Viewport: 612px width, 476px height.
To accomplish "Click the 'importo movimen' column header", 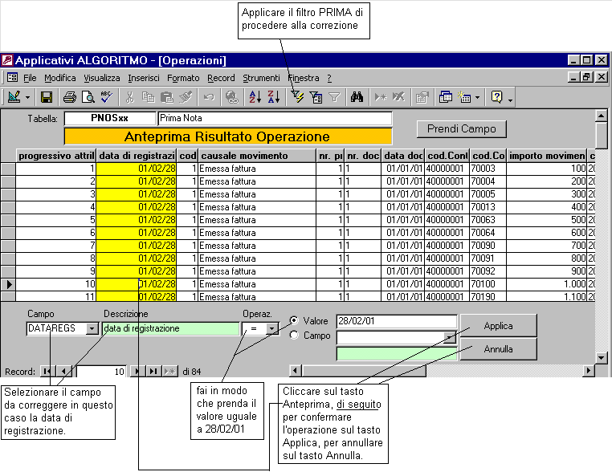I will 546,156.
